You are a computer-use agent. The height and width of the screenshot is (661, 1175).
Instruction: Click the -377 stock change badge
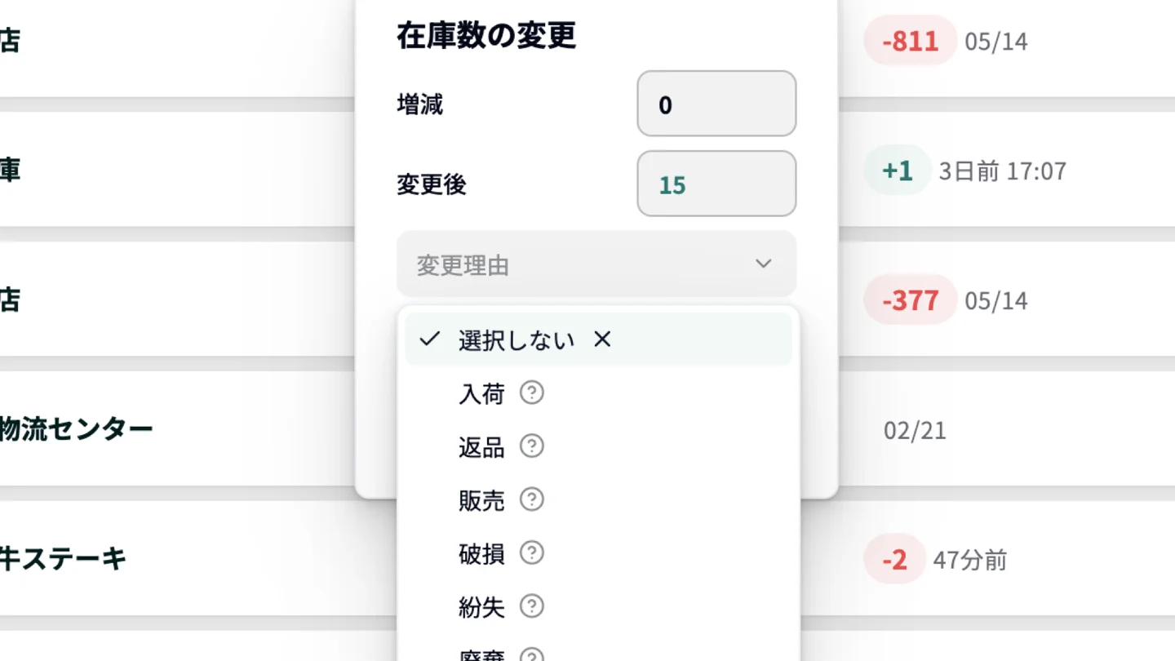pos(910,300)
